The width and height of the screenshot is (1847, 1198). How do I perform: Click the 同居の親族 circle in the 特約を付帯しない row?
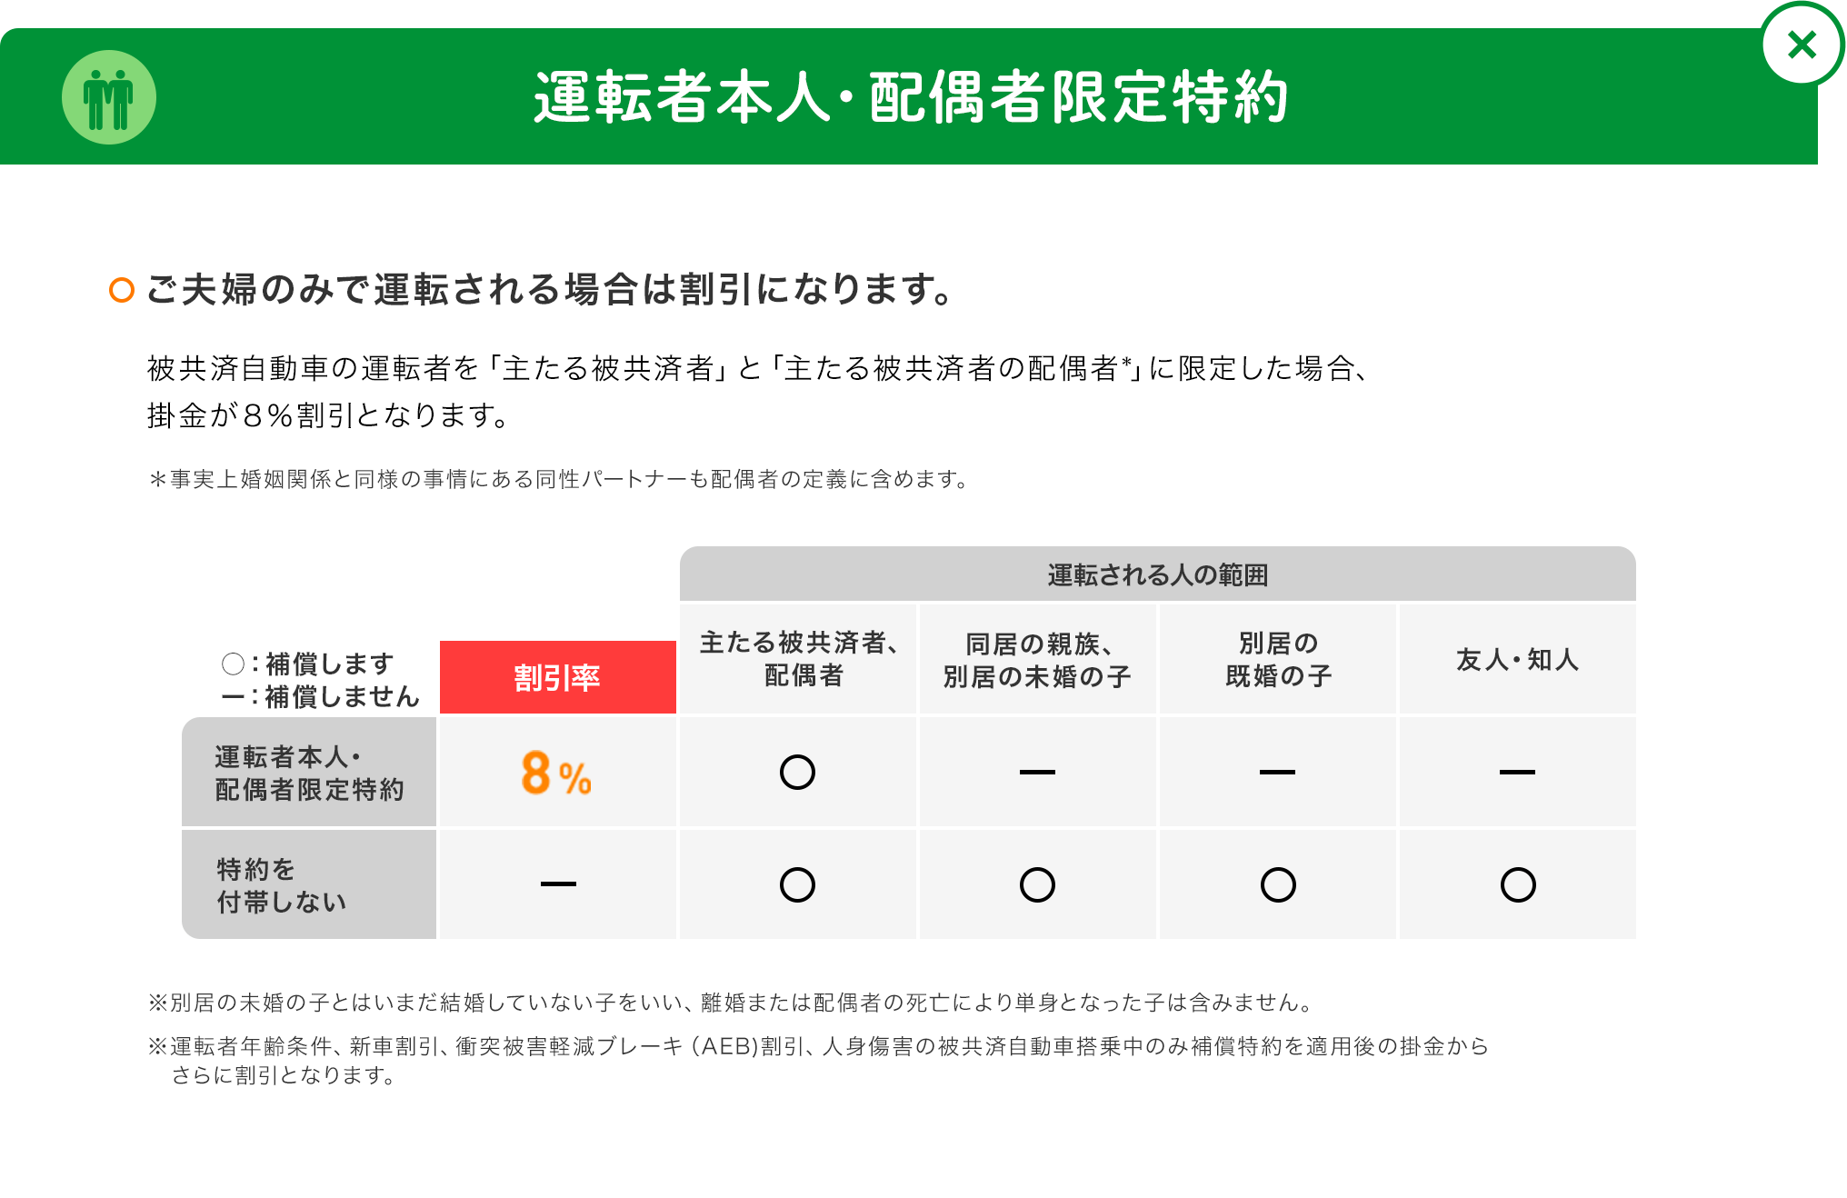[1037, 884]
